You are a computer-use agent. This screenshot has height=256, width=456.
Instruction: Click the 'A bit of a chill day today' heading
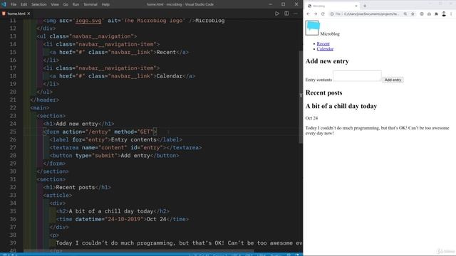pos(341,106)
